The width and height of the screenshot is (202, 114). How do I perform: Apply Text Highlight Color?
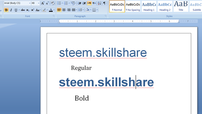click(44, 10)
